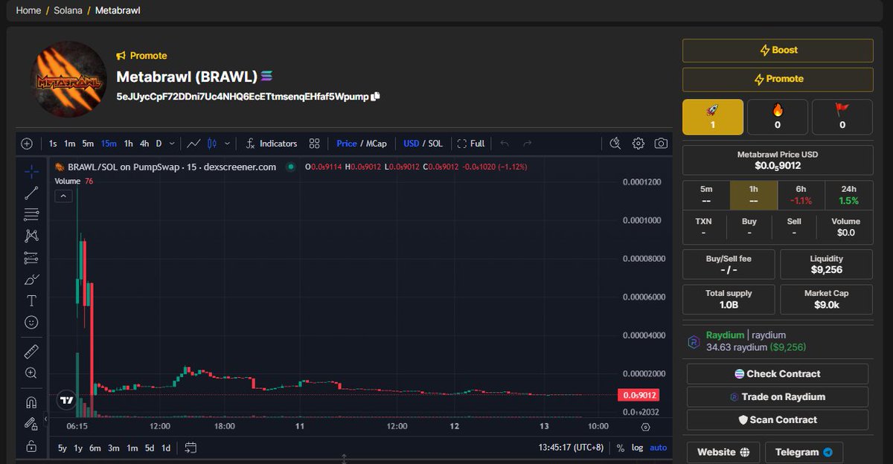Switch chart interval to D
893x464 pixels.
(159, 144)
